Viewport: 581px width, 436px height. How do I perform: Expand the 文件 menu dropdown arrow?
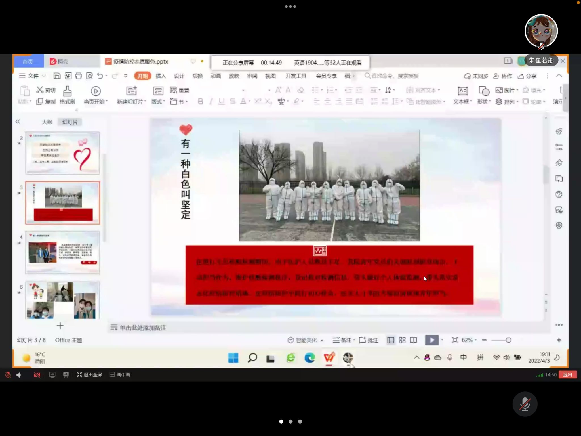coord(44,76)
